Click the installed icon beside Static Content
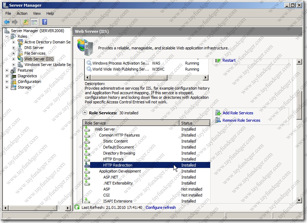 coord(87,141)
